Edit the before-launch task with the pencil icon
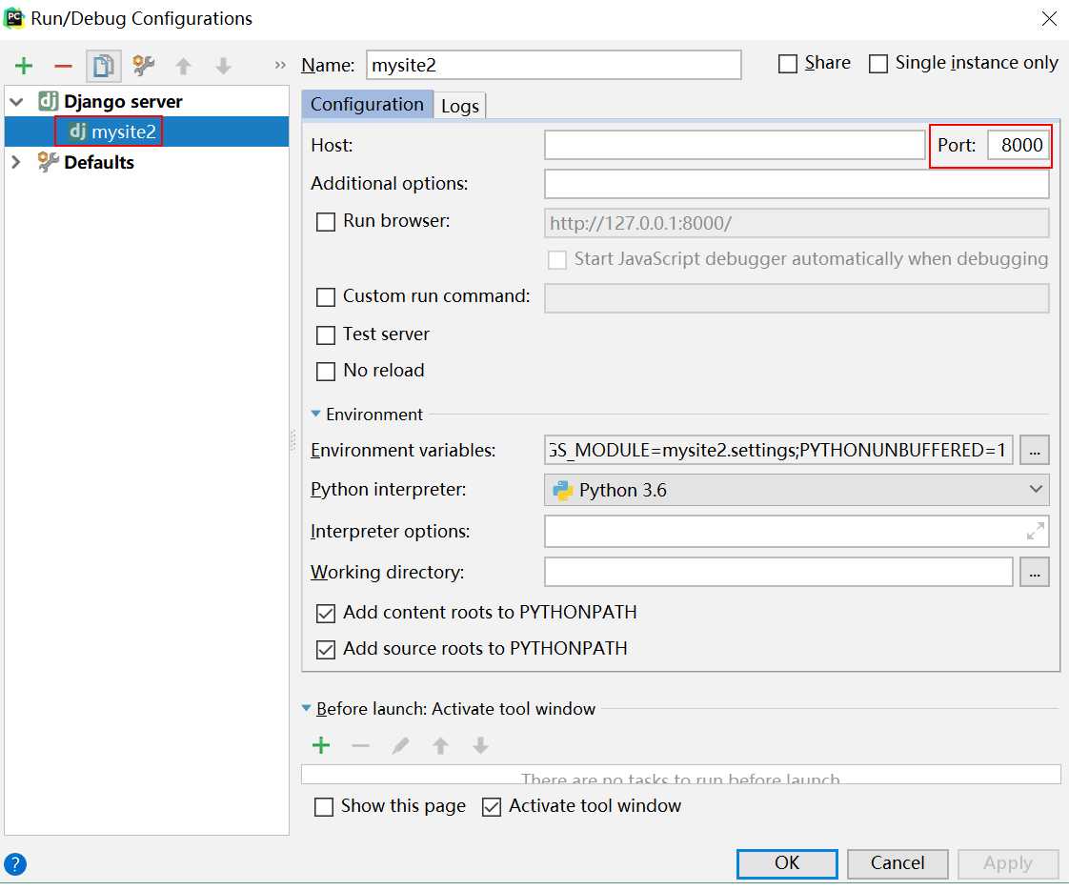Screen dimensions: 1069x891 [x=400, y=745]
